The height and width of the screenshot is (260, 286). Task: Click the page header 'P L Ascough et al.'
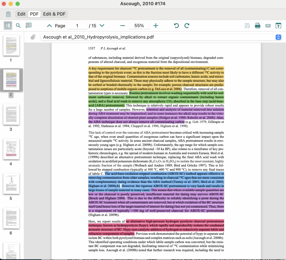[113, 48]
